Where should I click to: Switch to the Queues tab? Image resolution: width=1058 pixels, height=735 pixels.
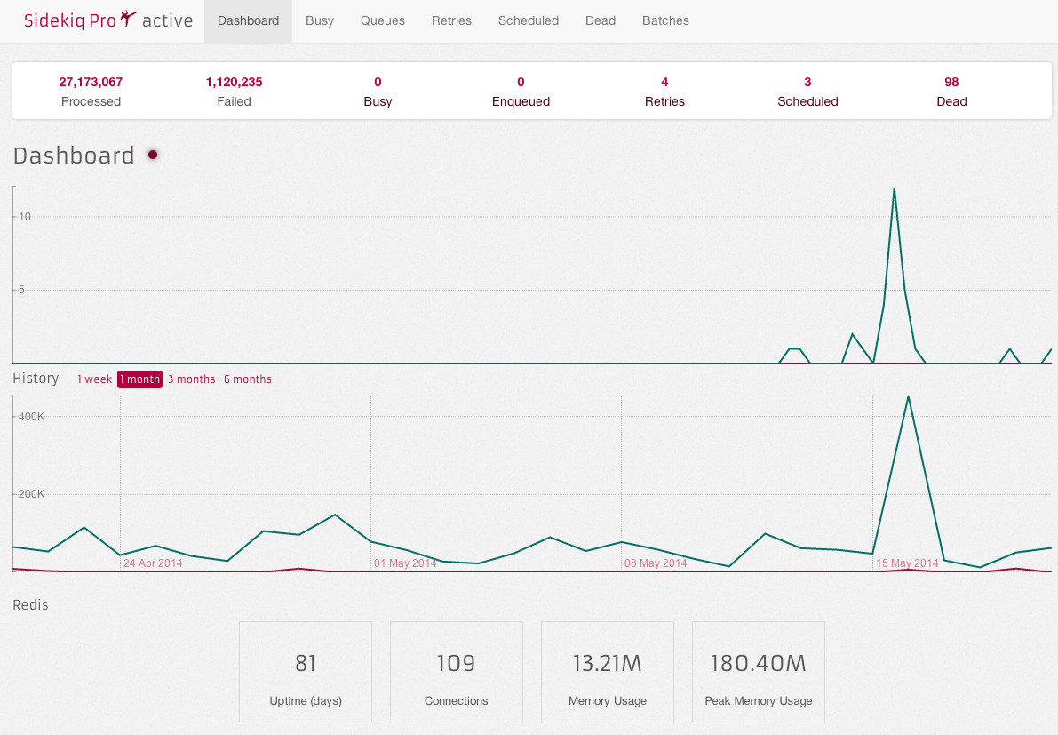(383, 20)
